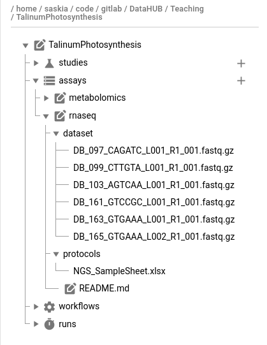Click the gear icon beside workflows

(49, 307)
